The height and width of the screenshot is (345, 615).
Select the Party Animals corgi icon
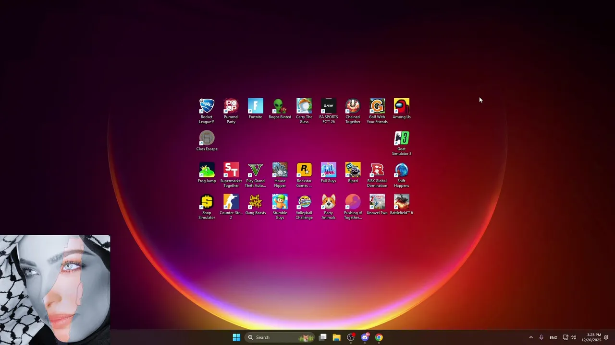(329, 207)
